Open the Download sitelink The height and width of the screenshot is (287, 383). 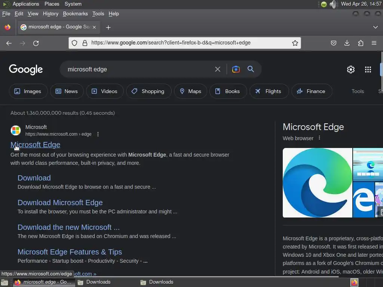coord(34,178)
